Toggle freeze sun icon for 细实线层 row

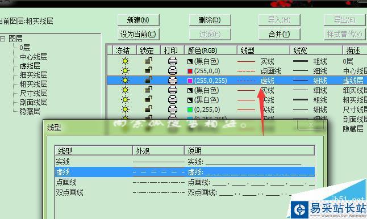pyautogui.click(x=125, y=90)
